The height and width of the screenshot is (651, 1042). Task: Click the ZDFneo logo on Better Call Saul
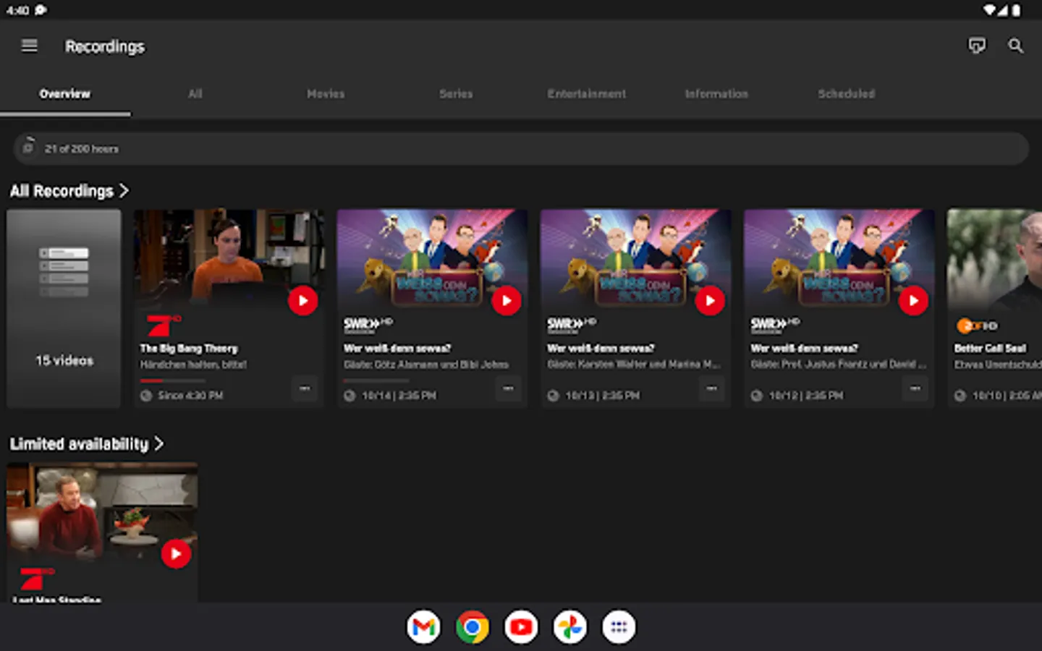(976, 326)
